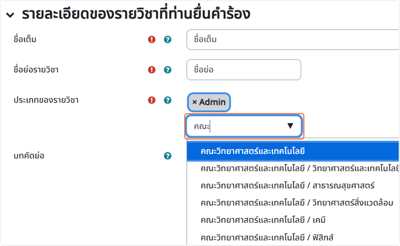Open help icon for ชื่อเต็ม
This screenshot has width=400, height=246.
[x=168, y=40]
